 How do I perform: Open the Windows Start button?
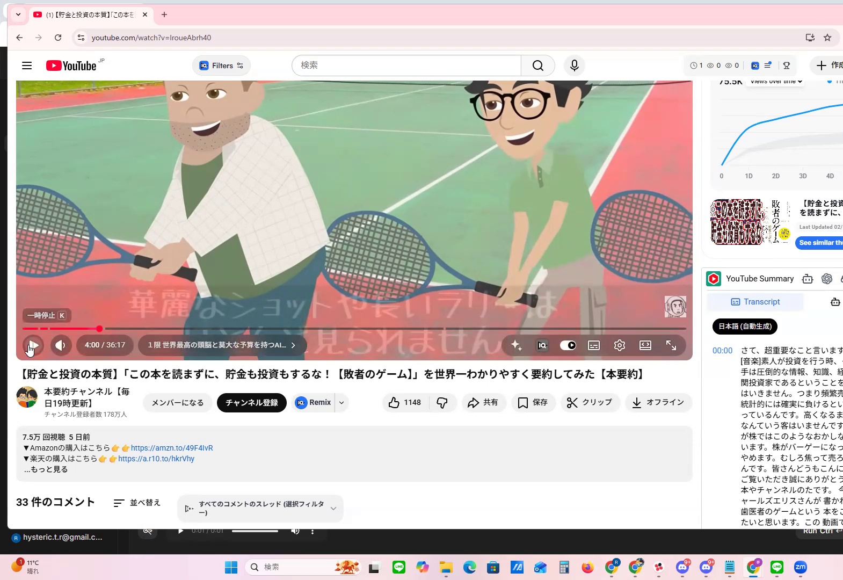(x=231, y=567)
